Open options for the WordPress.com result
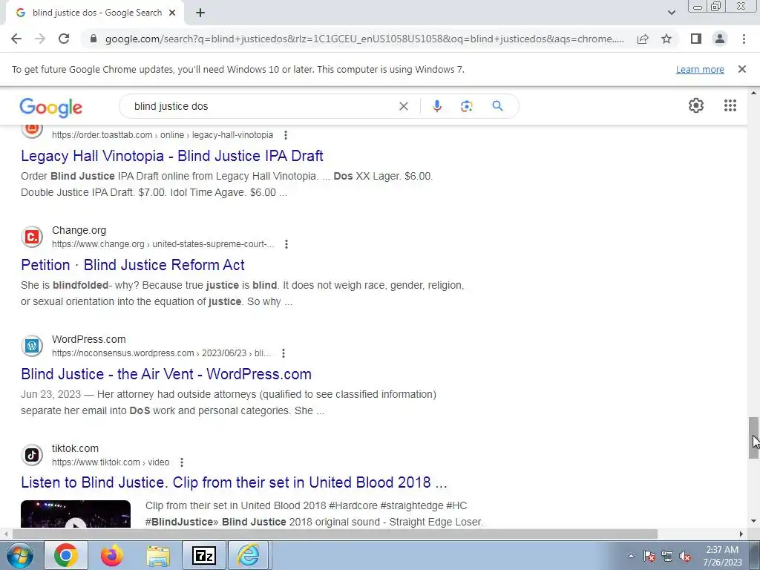The image size is (760, 570). (284, 353)
